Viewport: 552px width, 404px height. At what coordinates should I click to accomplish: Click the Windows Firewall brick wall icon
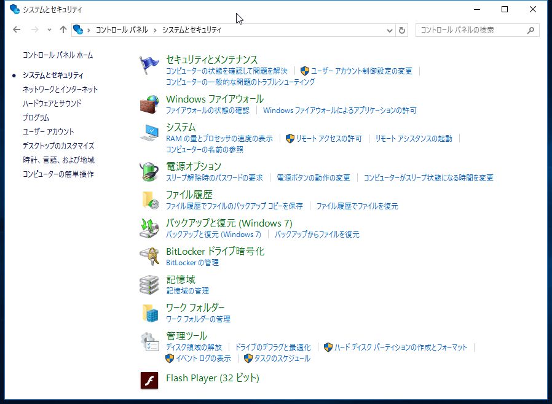pyautogui.click(x=149, y=105)
